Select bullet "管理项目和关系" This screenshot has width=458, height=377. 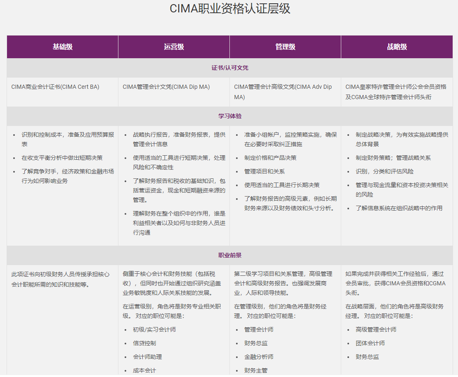click(264, 171)
